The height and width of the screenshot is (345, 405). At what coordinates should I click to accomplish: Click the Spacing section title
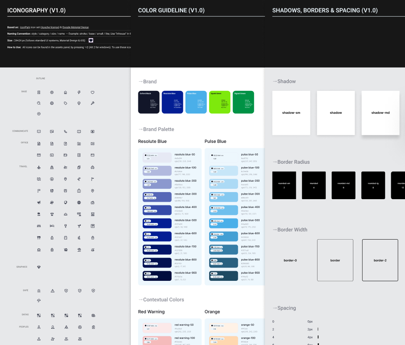pyautogui.click(x=287, y=308)
